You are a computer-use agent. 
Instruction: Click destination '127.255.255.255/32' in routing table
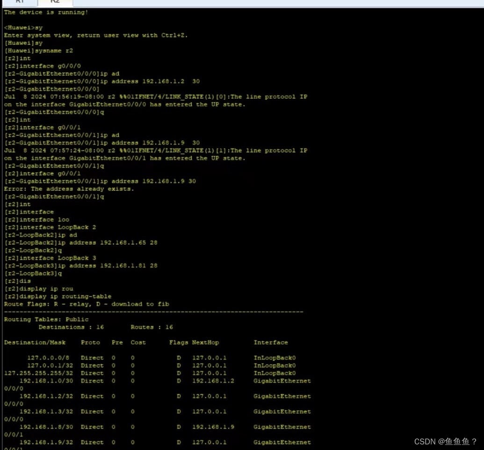click(x=39, y=373)
